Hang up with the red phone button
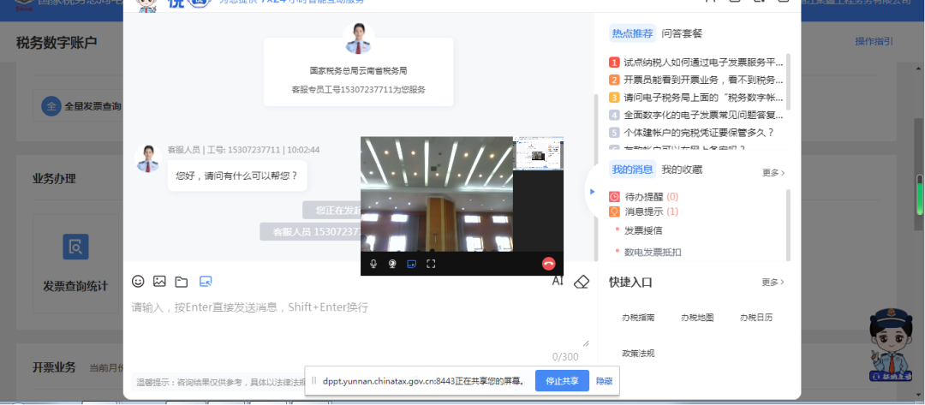 click(549, 264)
